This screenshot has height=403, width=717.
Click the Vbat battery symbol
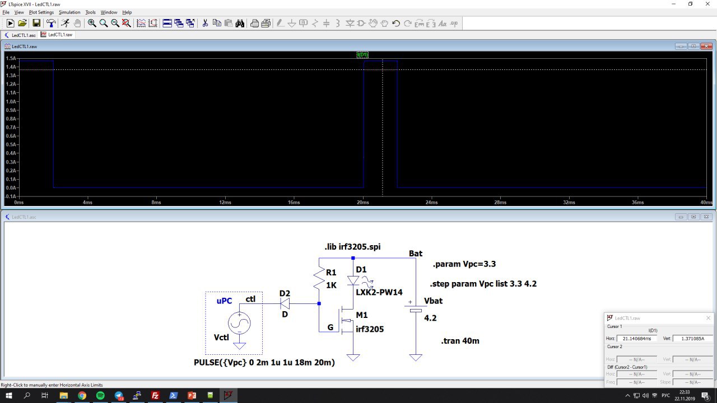pos(416,310)
